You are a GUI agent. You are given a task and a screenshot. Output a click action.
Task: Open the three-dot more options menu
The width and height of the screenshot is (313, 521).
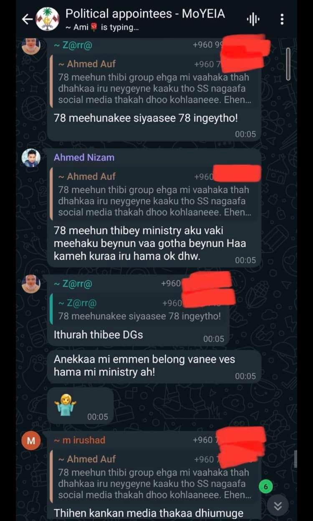coord(282,19)
